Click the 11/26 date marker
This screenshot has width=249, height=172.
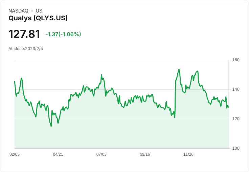tap(188, 154)
